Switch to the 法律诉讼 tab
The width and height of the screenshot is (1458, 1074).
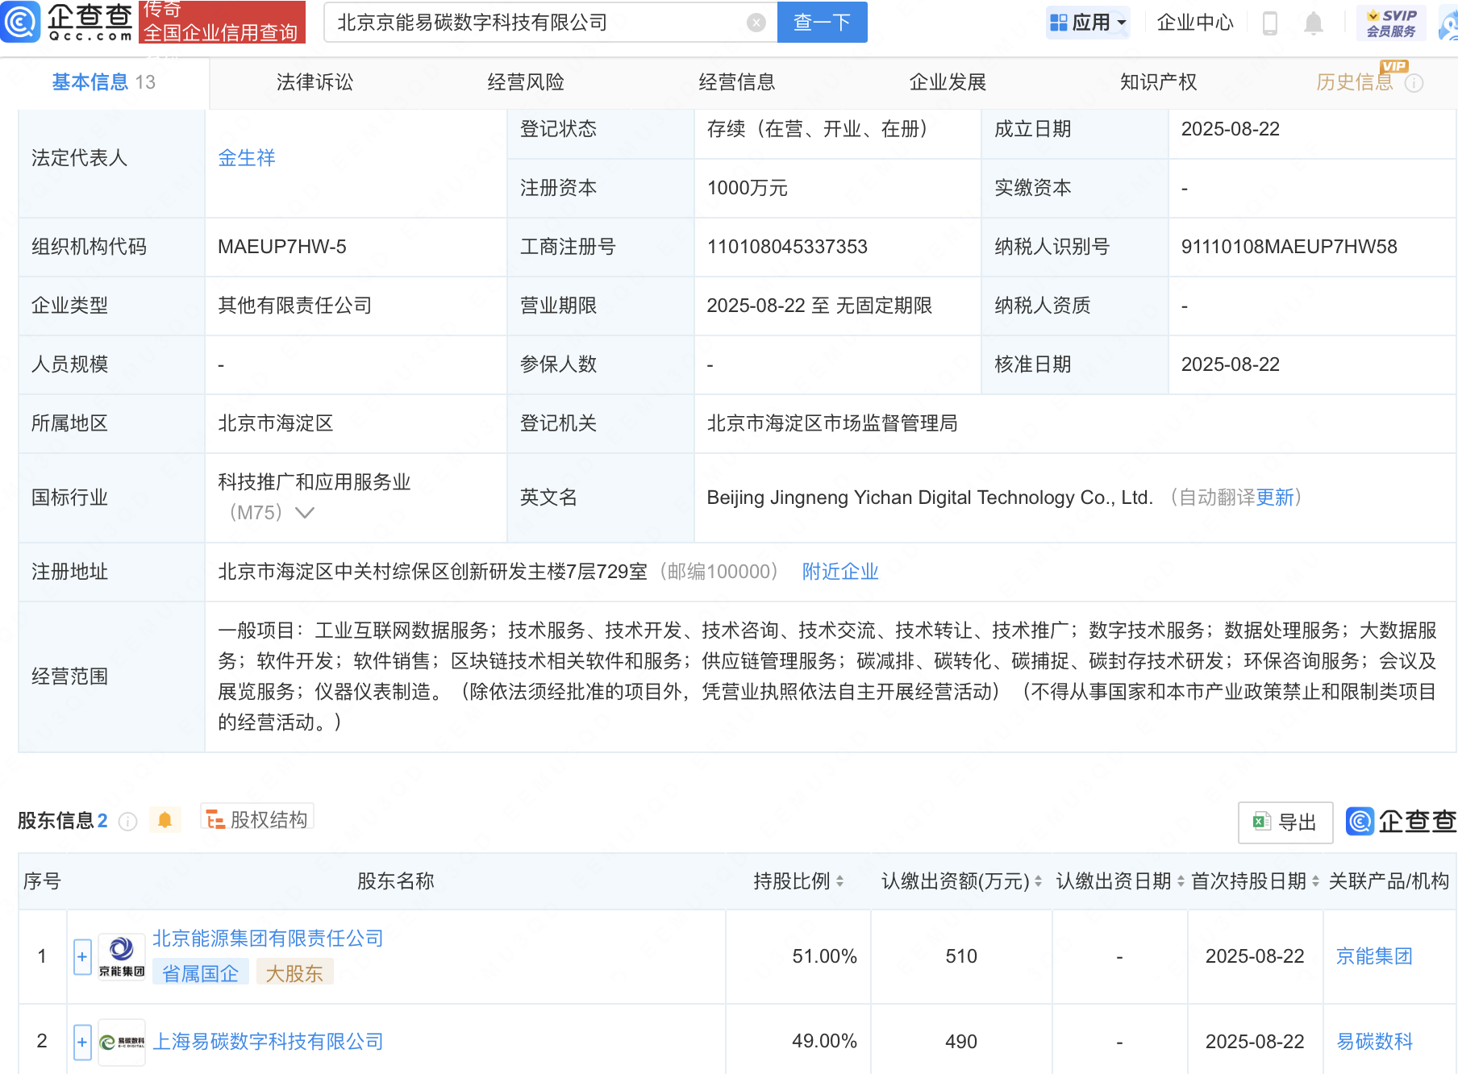click(x=315, y=82)
